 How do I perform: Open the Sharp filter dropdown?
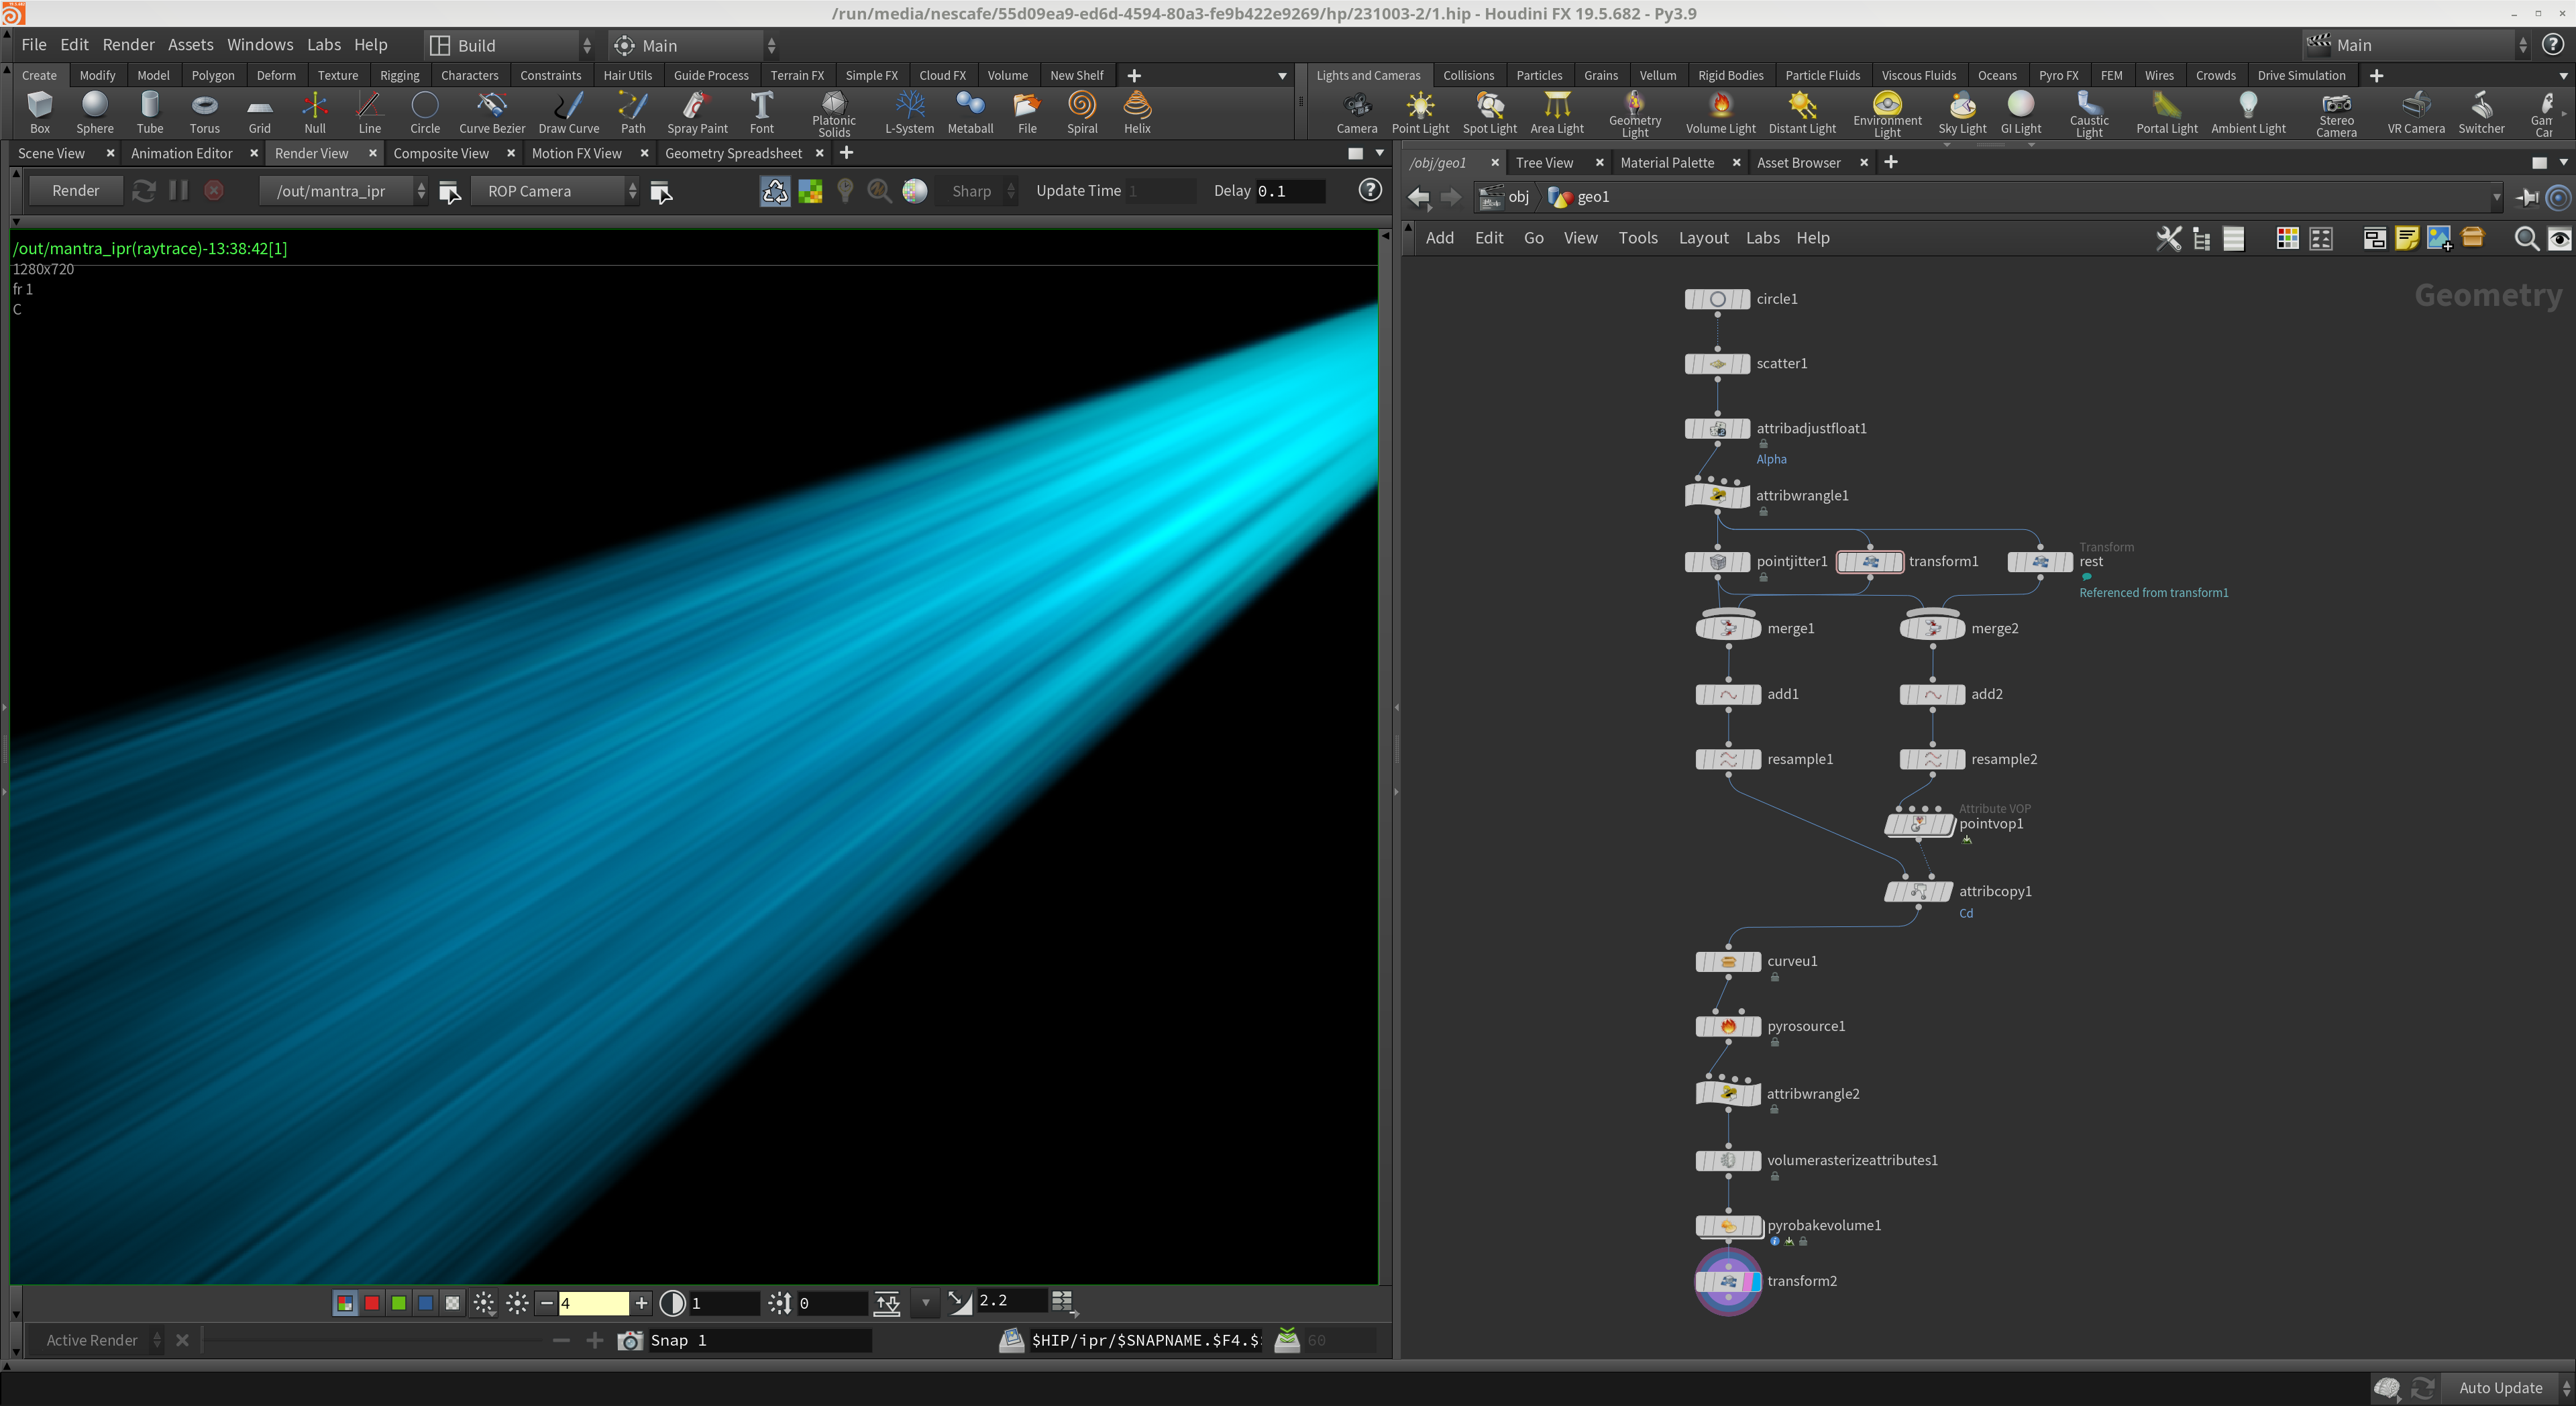(977, 191)
